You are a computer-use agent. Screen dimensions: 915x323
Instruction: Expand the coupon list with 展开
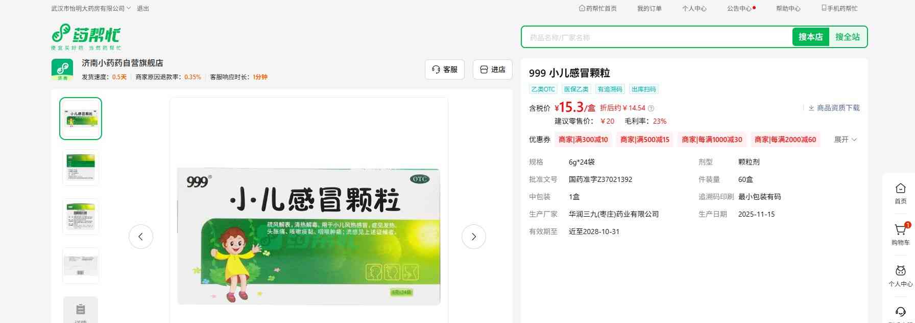(x=845, y=140)
